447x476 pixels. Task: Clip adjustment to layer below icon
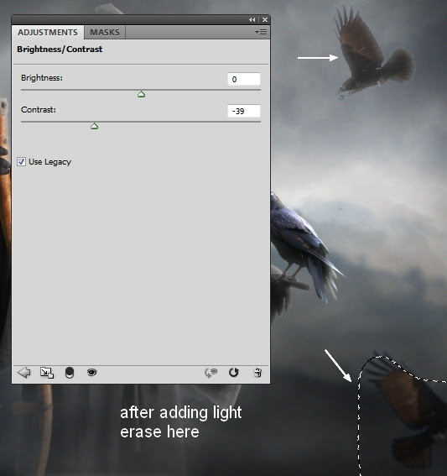tap(70, 373)
